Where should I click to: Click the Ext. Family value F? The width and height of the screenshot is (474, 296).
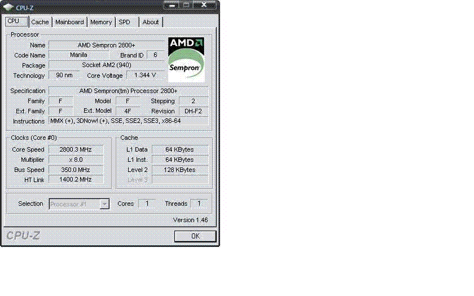pos(60,111)
